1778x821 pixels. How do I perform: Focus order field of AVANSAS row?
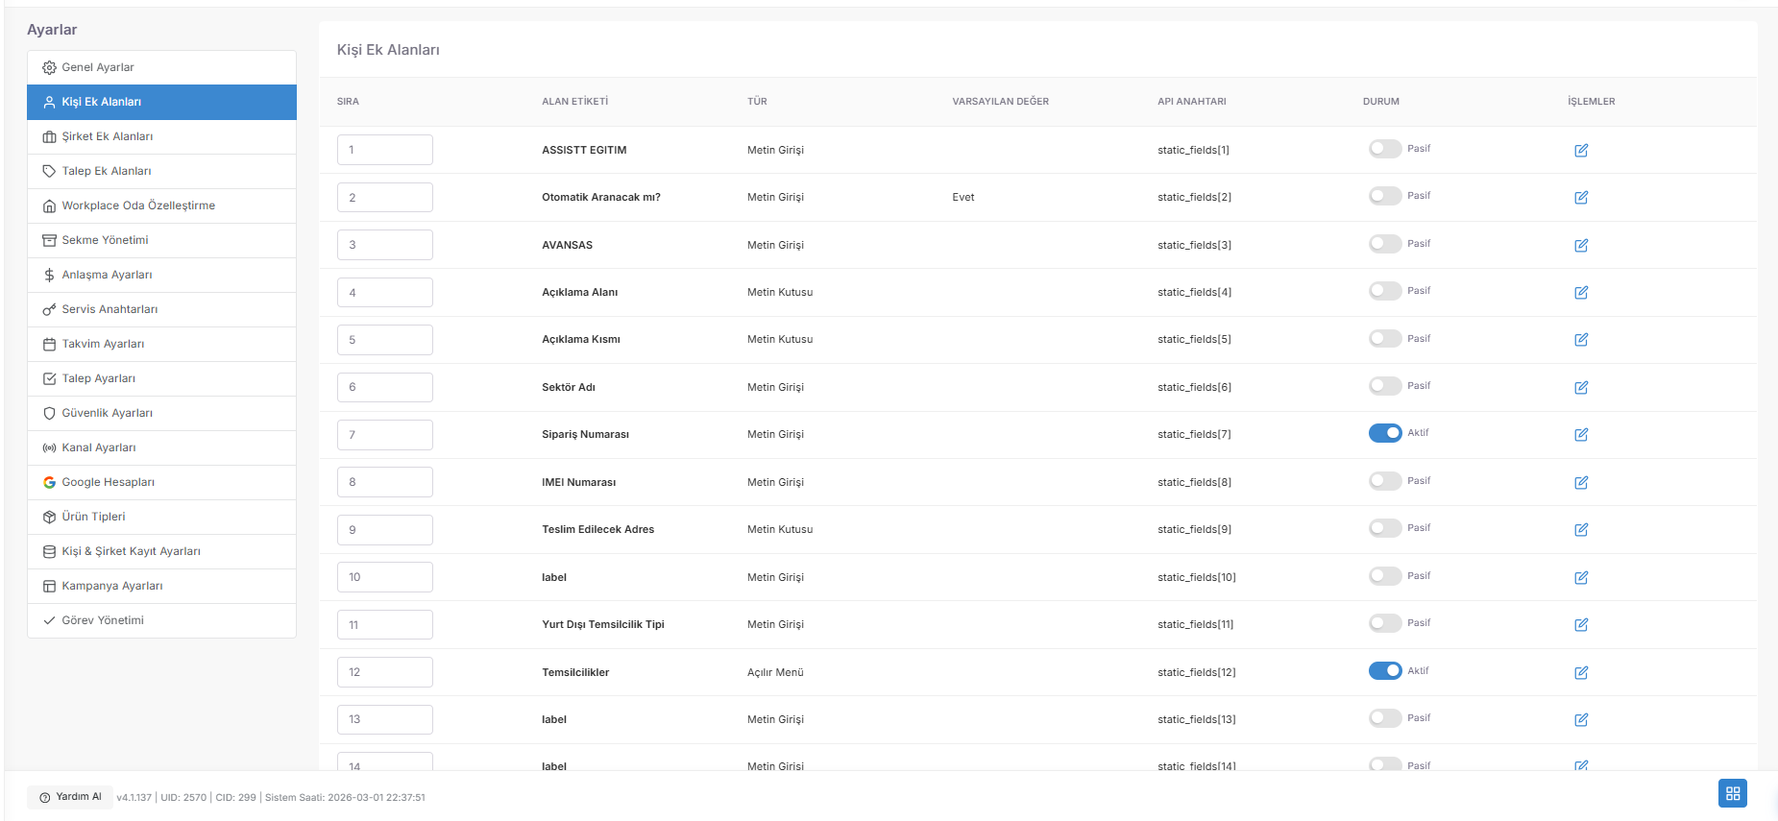(x=385, y=245)
